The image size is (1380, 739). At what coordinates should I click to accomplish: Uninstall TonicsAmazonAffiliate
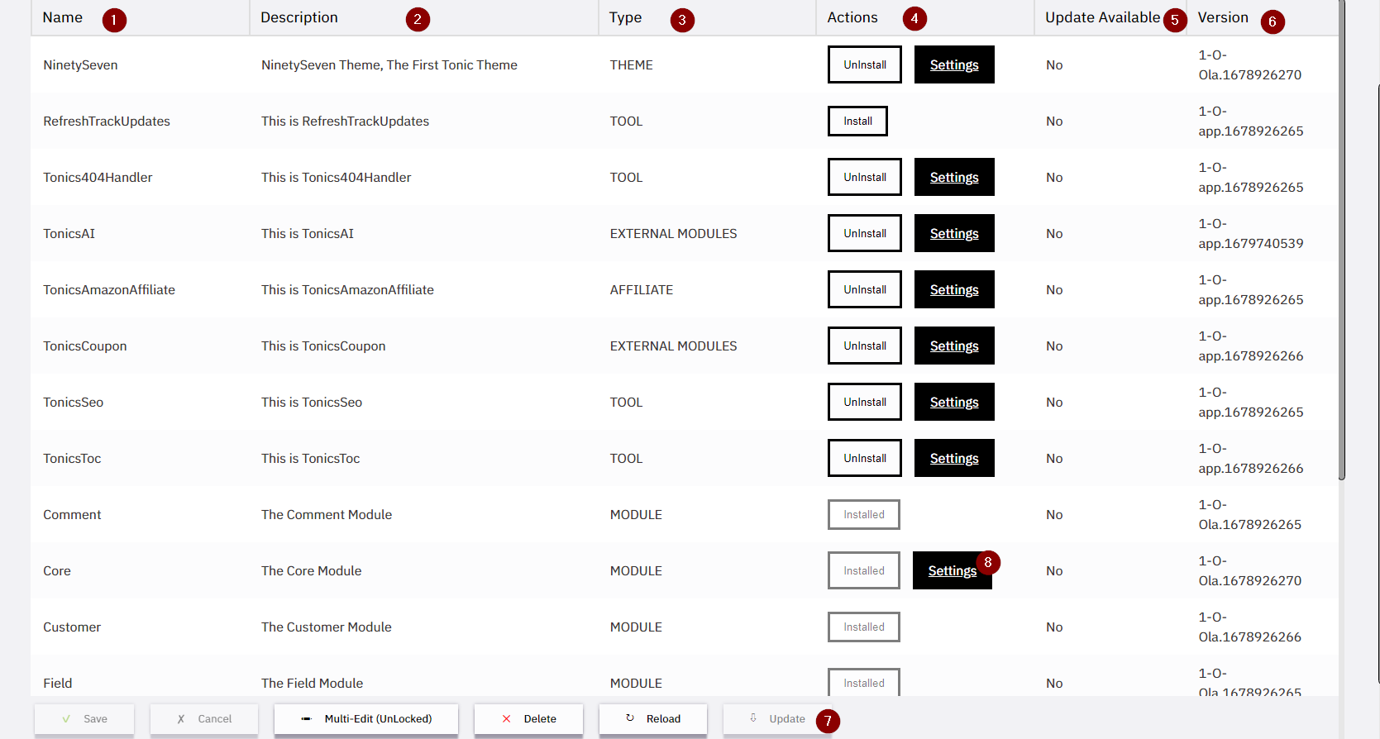point(865,289)
